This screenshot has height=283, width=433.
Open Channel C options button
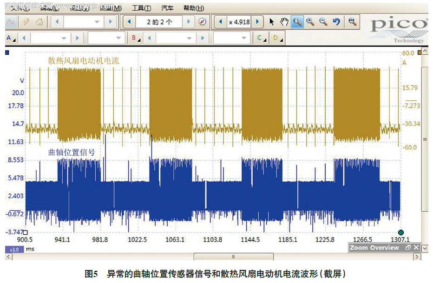coord(261,38)
